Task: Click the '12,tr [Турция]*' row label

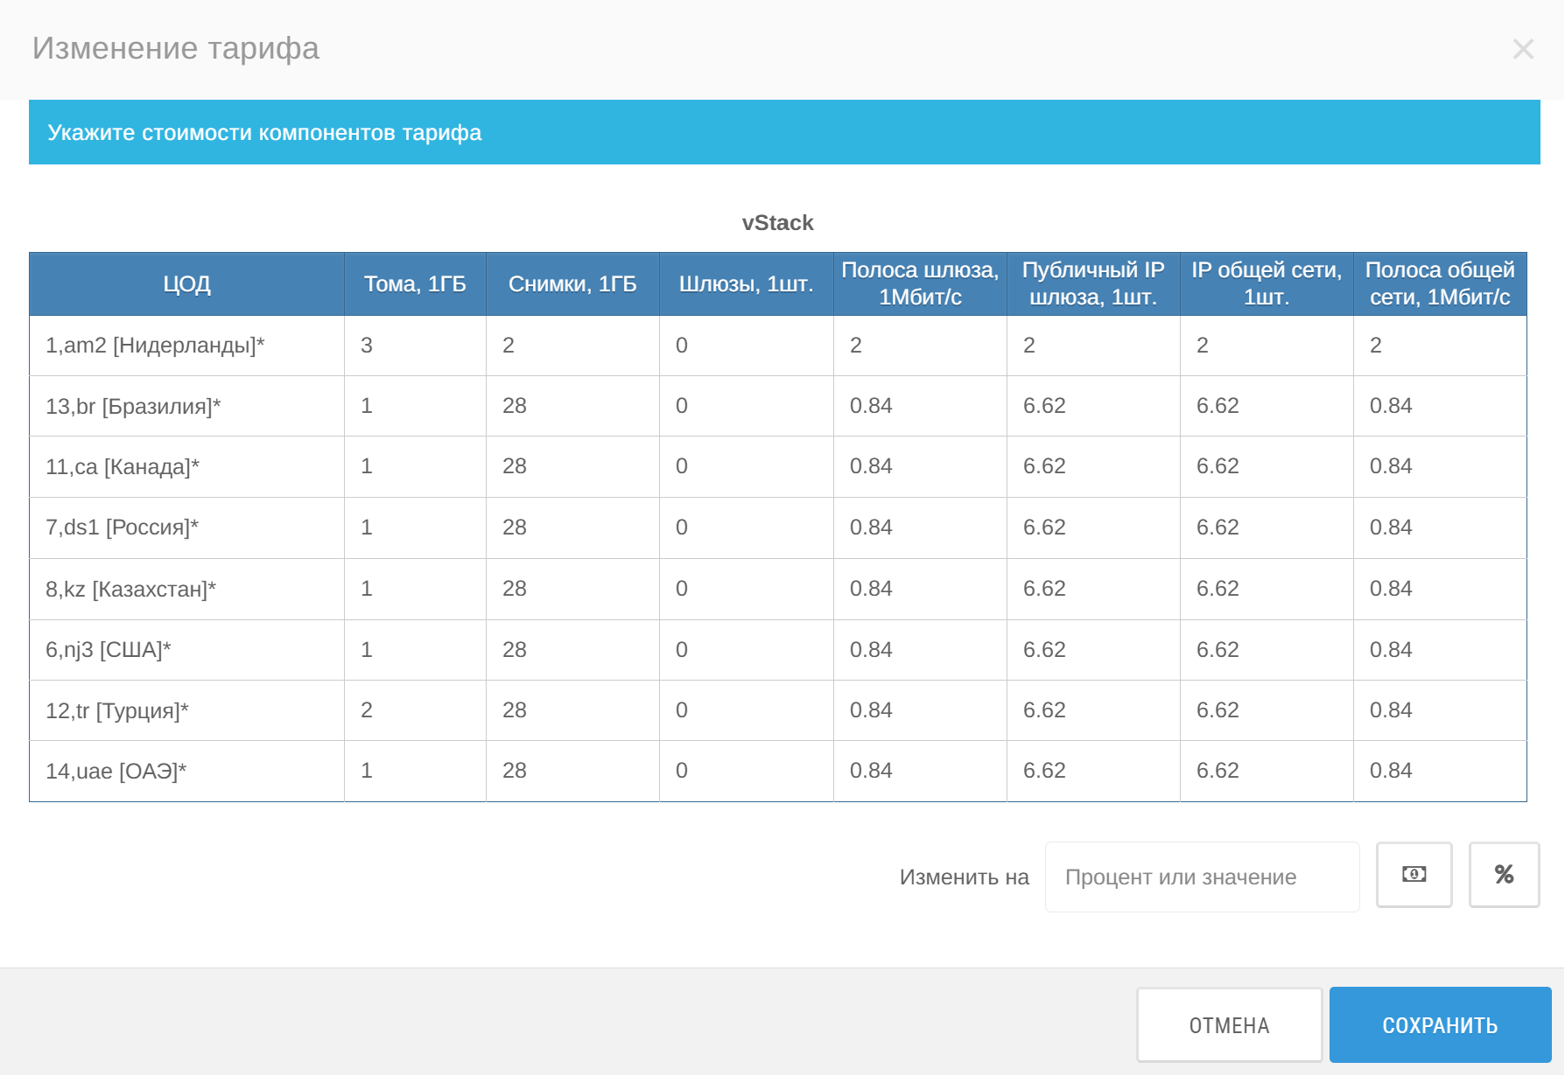Action: [117, 711]
